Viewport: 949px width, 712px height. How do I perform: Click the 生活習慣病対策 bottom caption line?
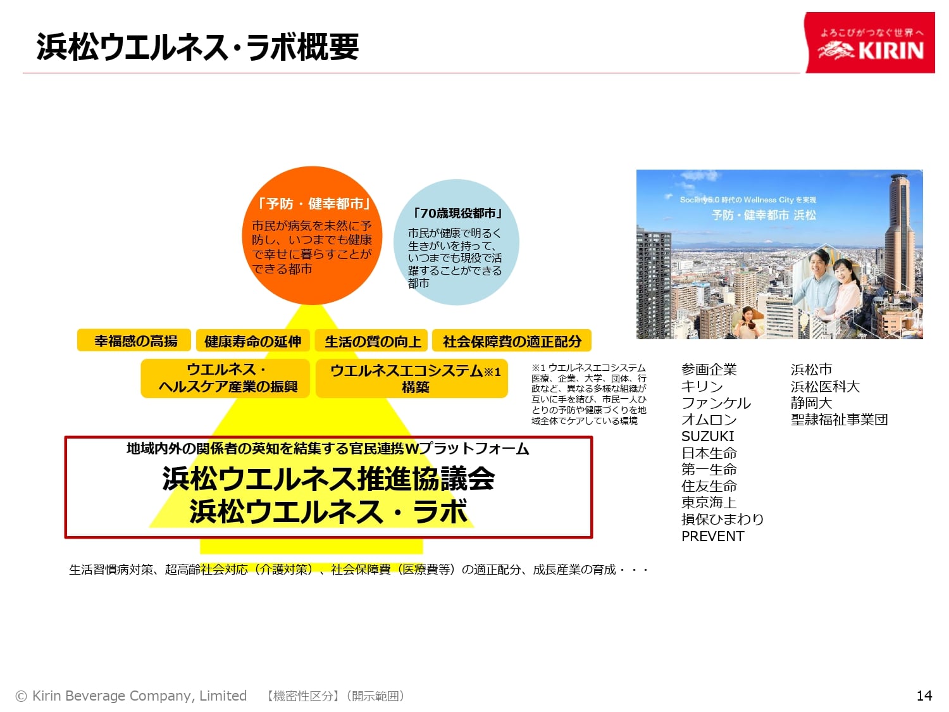tap(359, 570)
